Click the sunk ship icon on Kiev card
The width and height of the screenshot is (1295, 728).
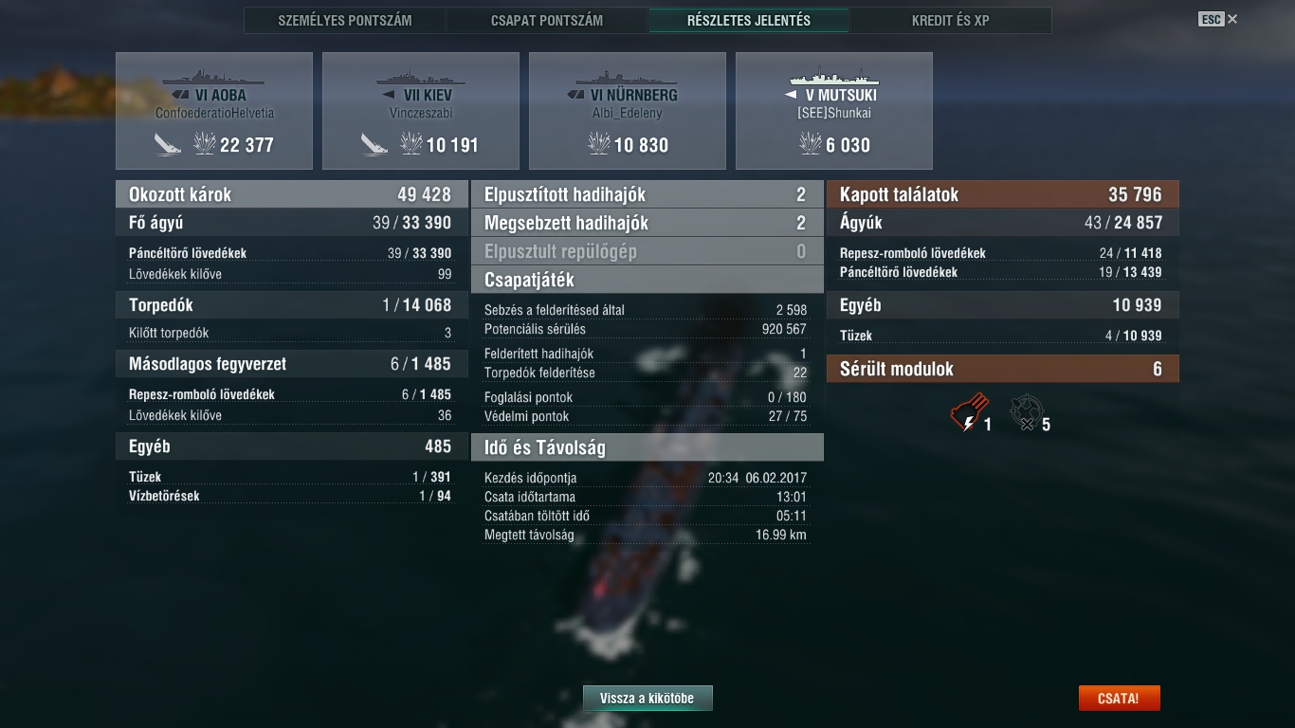click(374, 144)
